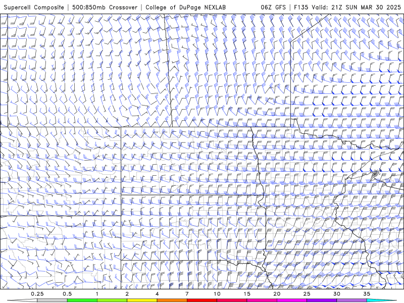Click the white arrow start of color bar
The width and height of the screenshot is (404, 303).
click(x=22, y=300)
